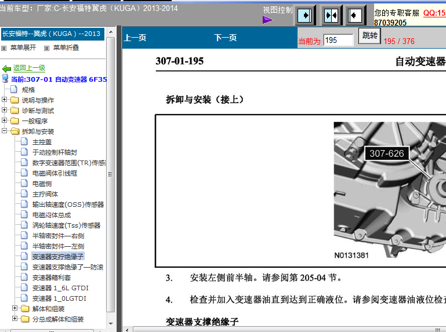Click the 195 / 376 page counter

(x=399, y=42)
